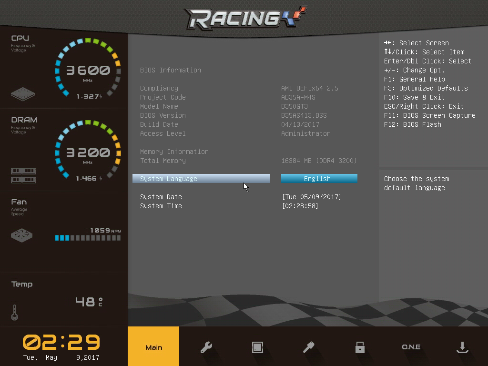Click the DRAM memory sticks icon
Screen dimensions: 488x366
(23, 175)
